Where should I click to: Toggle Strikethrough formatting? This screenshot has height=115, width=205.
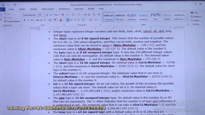click(37, 20)
